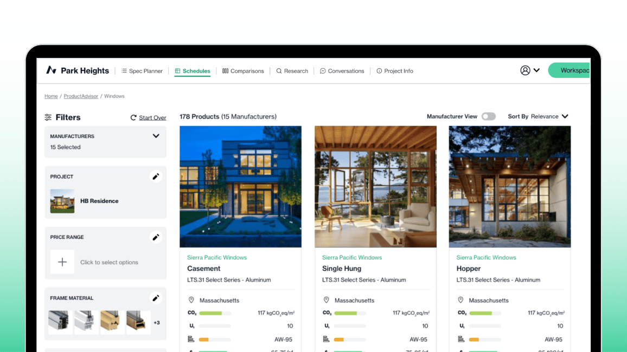Image resolution: width=627 pixels, height=352 pixels.
Task: Click the Workspace button
Action: tap(570, 70)
